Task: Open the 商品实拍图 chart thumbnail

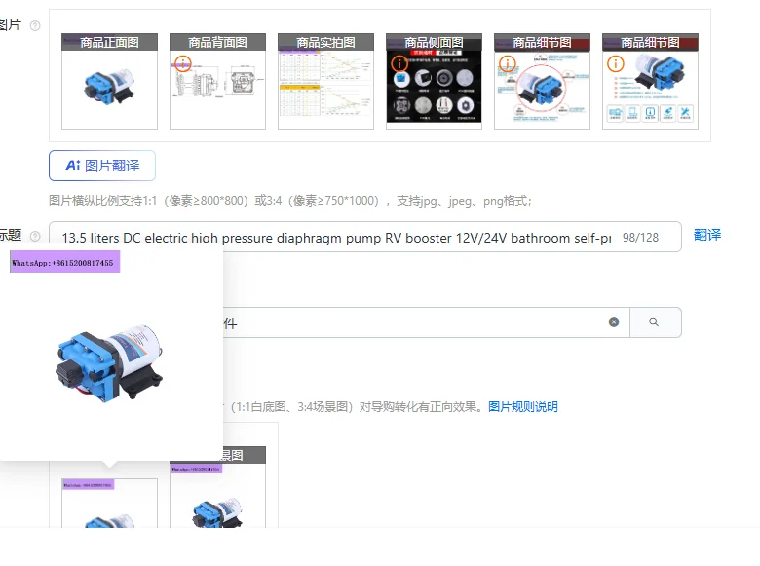Action: pos(325,81)
